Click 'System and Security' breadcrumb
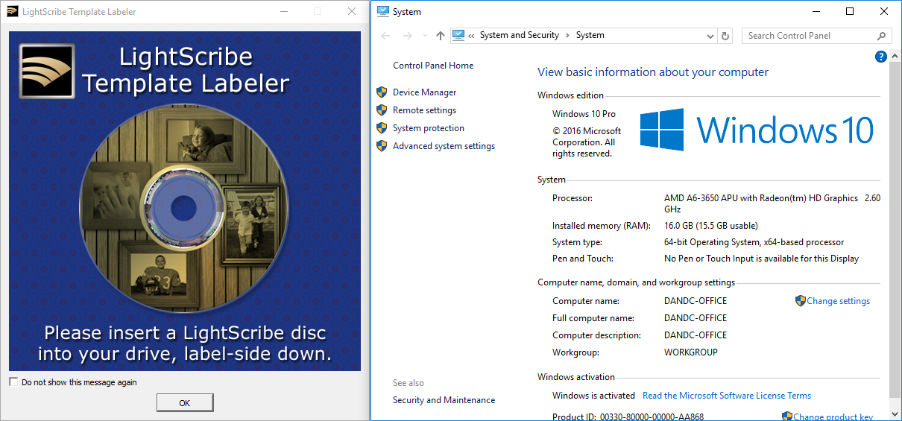This screenshot has width=902, height=421. click(x=520, y=35)
